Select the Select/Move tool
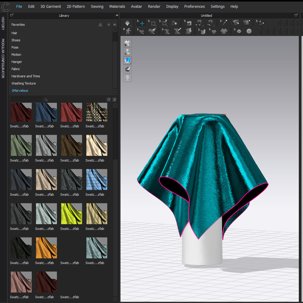 (x=141, y=23)
